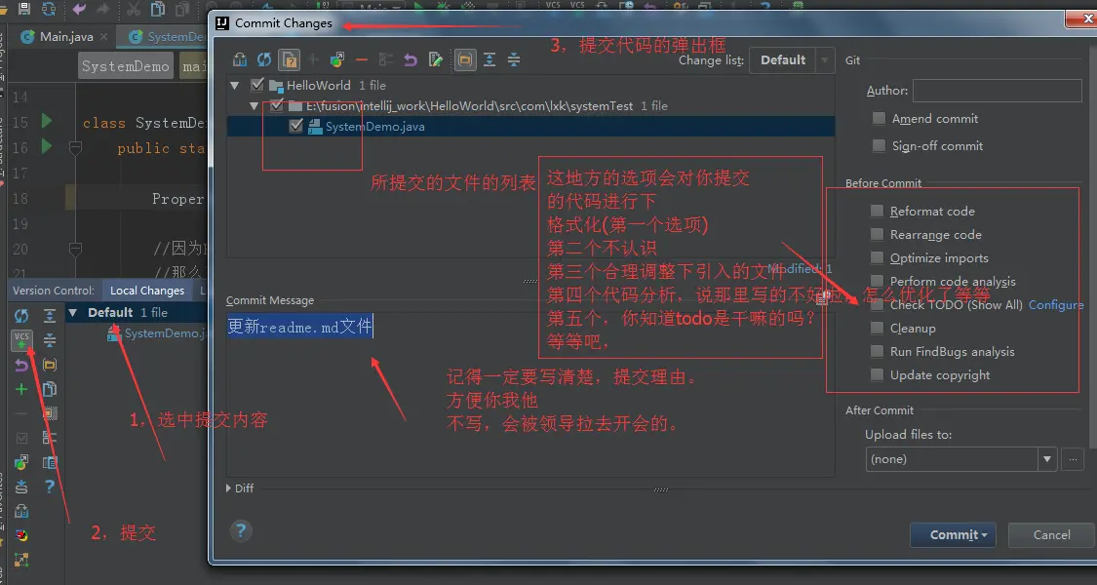Click Save All icon in main toolbar
Screen dimensions: 1097x585
tap(23, 9)
